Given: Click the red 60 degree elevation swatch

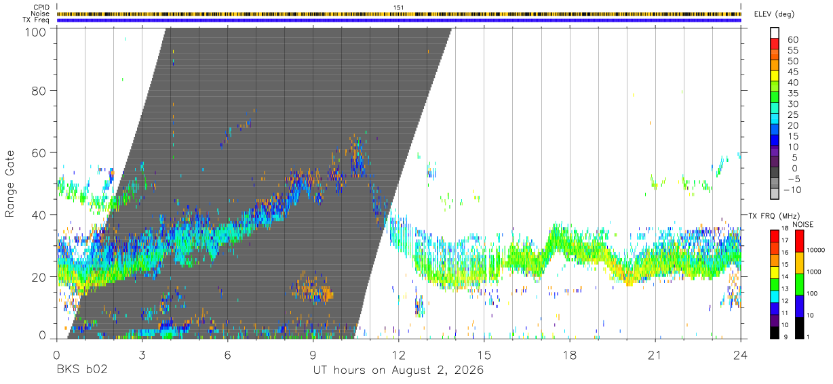Looking at the screenshot, I should tap(775, 43).
